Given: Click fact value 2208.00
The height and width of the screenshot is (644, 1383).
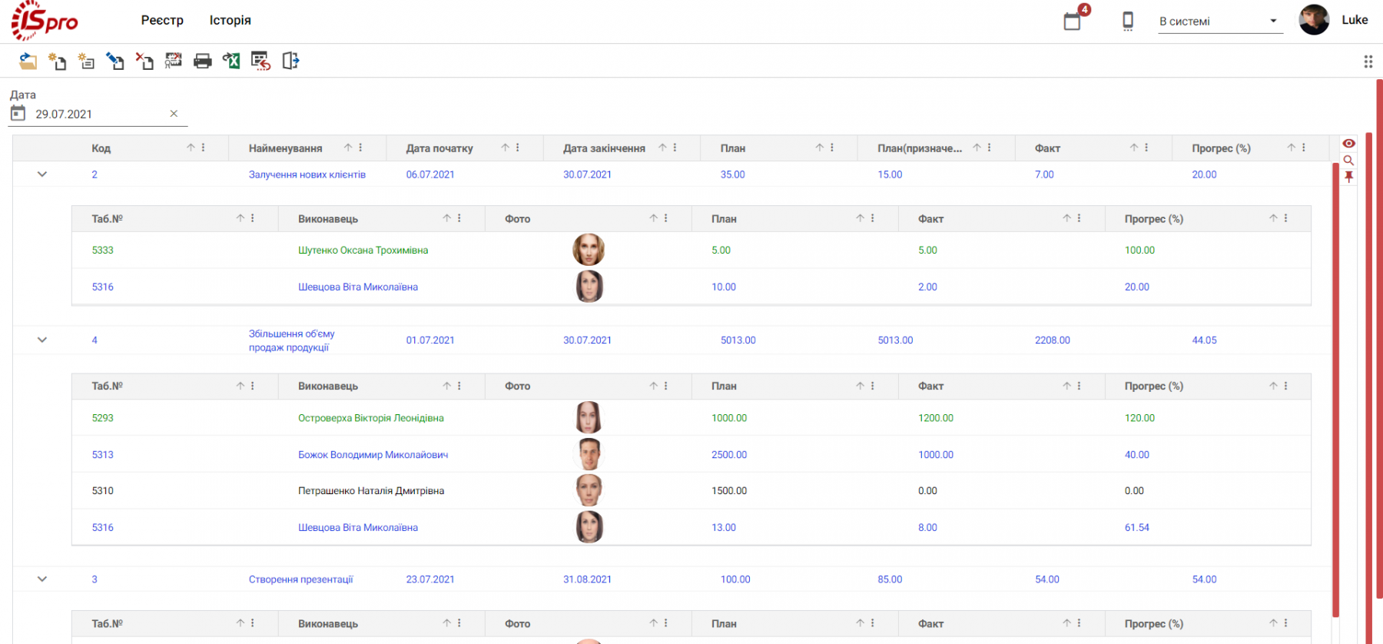Looking at the screenshot, I should coord(1052,340).
